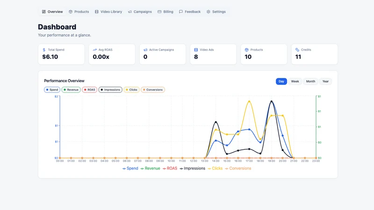Go to the Video Library tab

108,12
